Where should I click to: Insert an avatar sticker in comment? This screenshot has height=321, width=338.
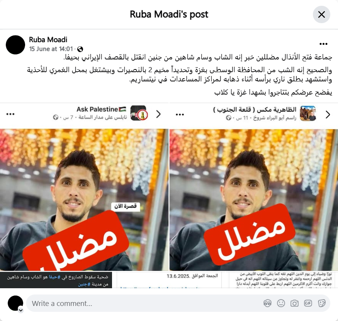(267, 303)
